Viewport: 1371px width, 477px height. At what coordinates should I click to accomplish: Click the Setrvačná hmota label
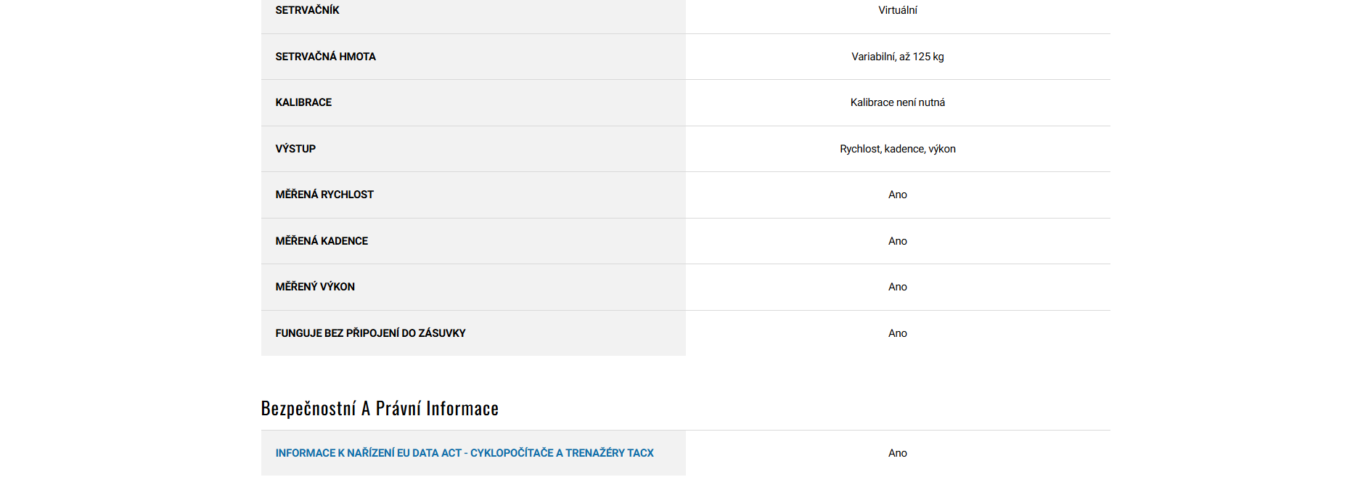coord(325,57)
